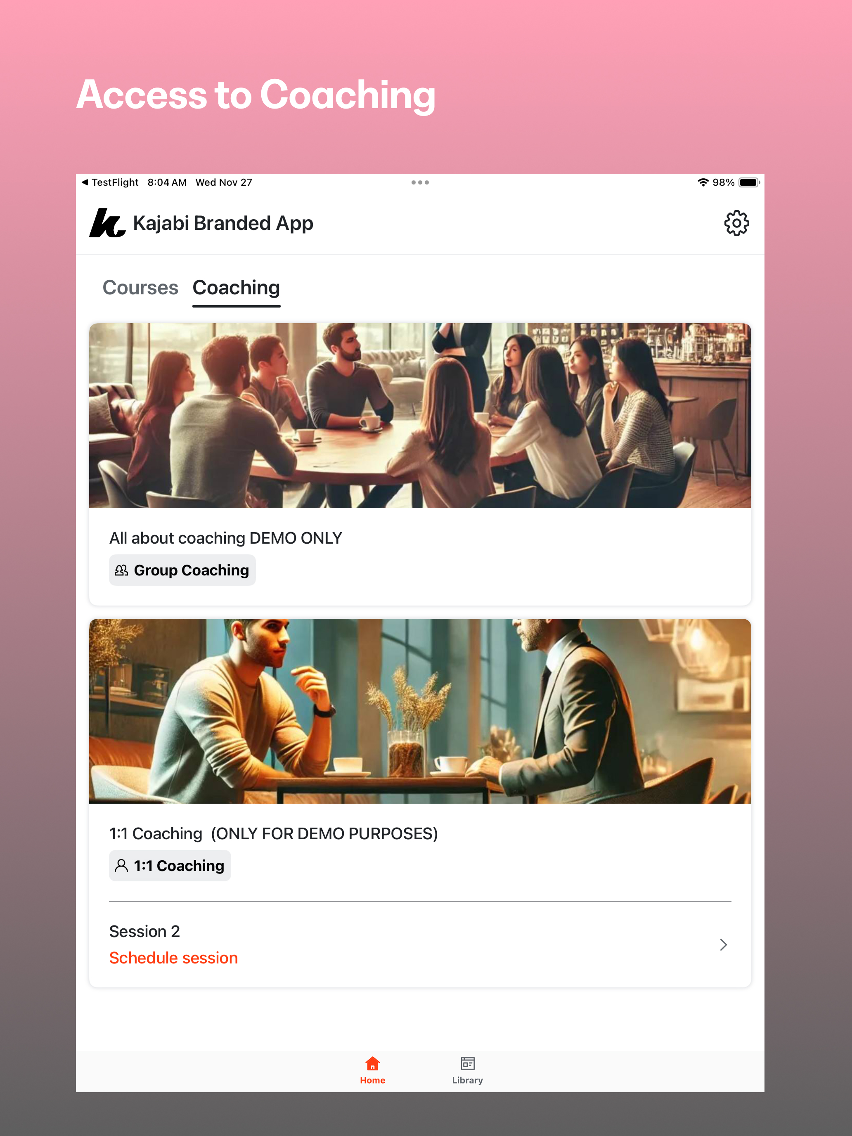This screenshot has height=1136, width=852.
Task: Click the Schedule session link
Action: click(174, 958)
